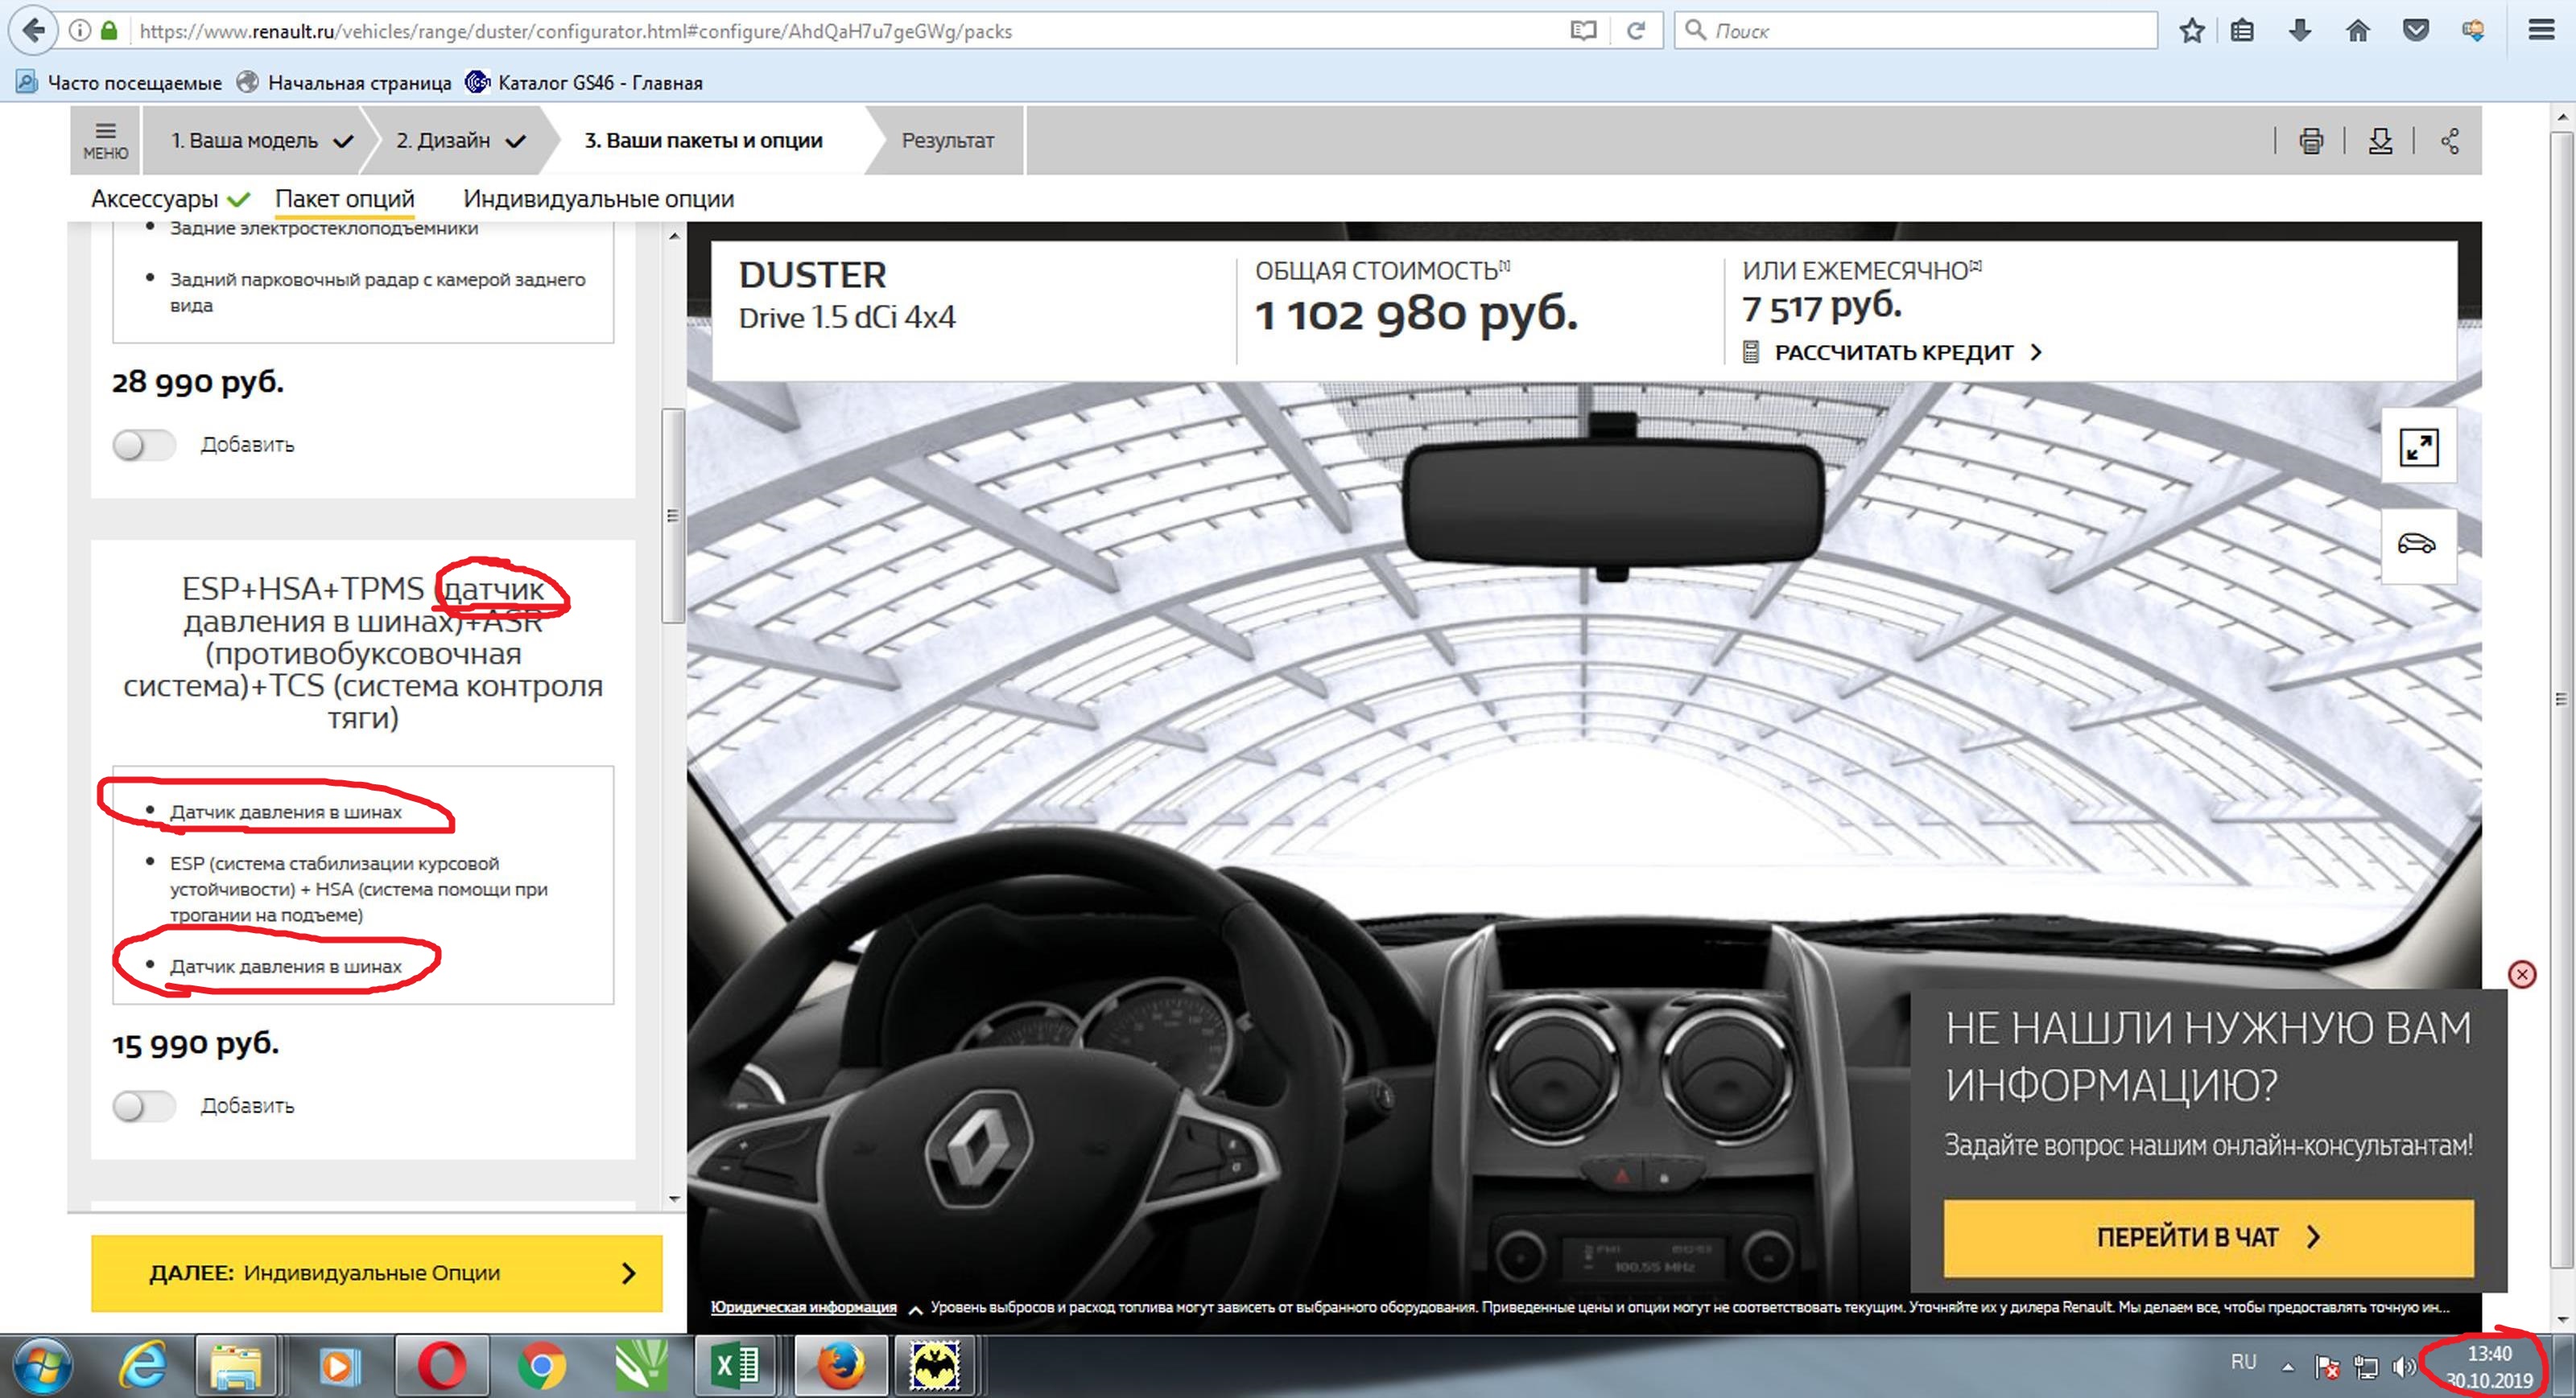Click the taskbar clock showing 13:40
This screenshot has height=1398, width=2576.
pos(2489,1366)
